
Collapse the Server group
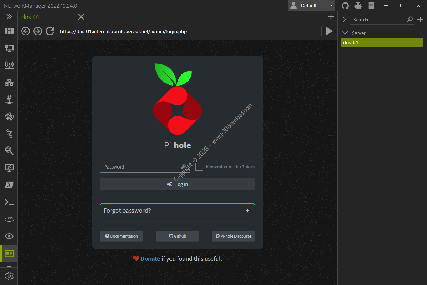pyautogui.click(x=344, y=33)
